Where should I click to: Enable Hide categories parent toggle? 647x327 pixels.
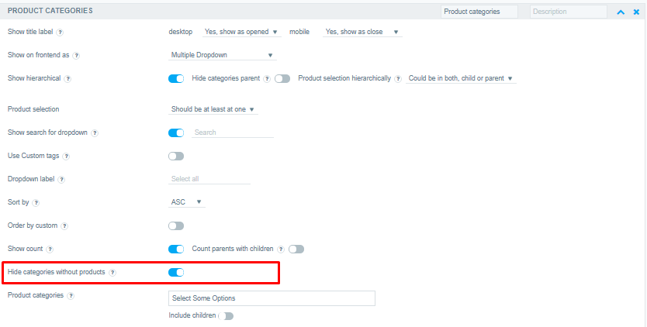pyautogui.click(x=282, y=78)
